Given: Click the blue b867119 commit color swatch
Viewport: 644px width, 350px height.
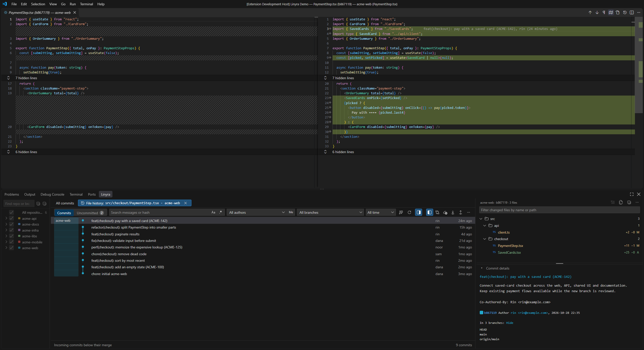Looking at the screenshot, I should pos(481,313).
